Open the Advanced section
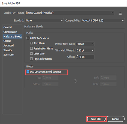The height and width of the screenshot is (124, 127). tap(8, 45)
